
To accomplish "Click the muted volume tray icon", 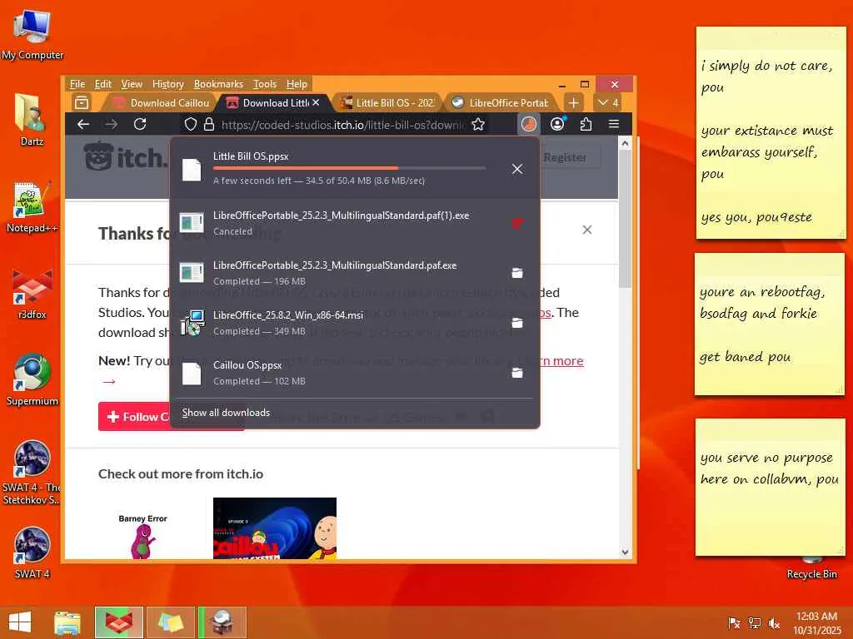I will (774, 623).
